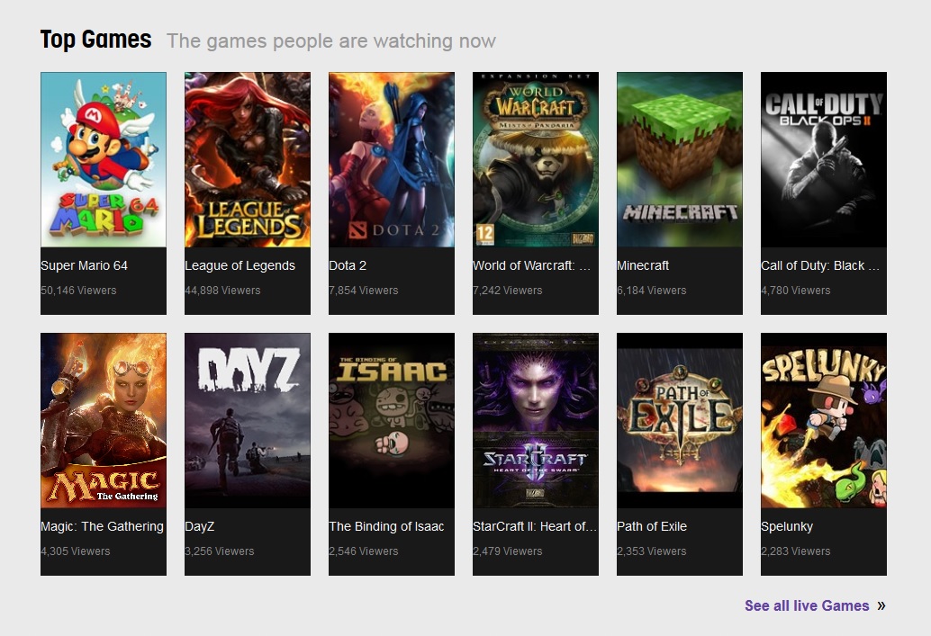This screenshot has height=636, width=931.
Task: Click the "Super Mario 64" title link
Action: 85,265
